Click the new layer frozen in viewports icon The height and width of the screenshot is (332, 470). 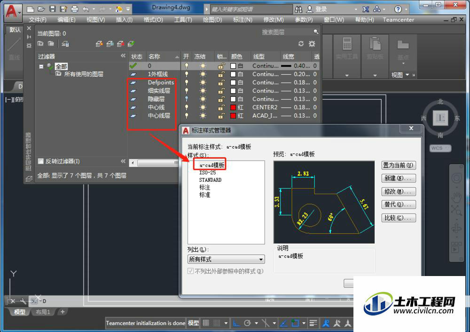tap(110, 44)
